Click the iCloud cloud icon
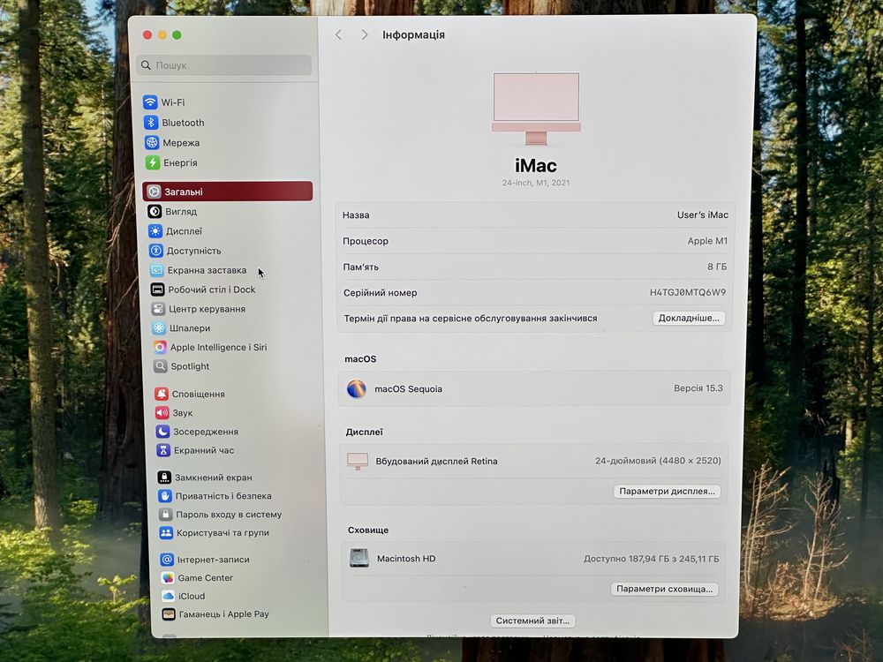Image resolution: width=883 pixels, height=662 pixels. point(169,596)
